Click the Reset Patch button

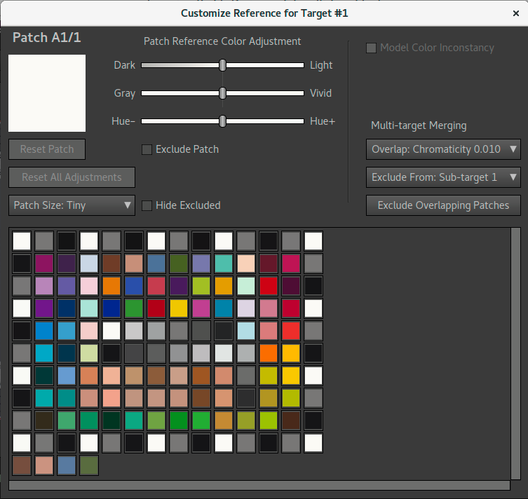[x=47, y=149]
